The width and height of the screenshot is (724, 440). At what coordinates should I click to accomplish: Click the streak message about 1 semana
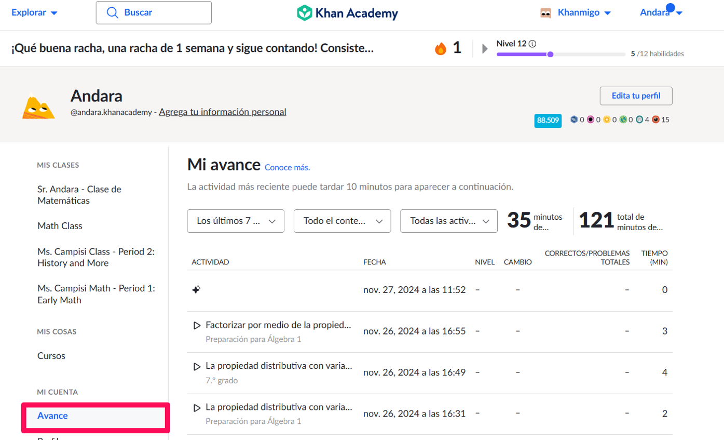192,48
